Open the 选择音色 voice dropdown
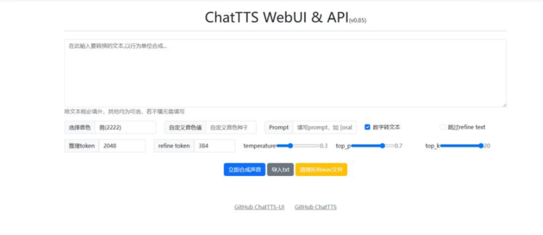Screen dimensions: 543x235 click(x=125, y=127)
